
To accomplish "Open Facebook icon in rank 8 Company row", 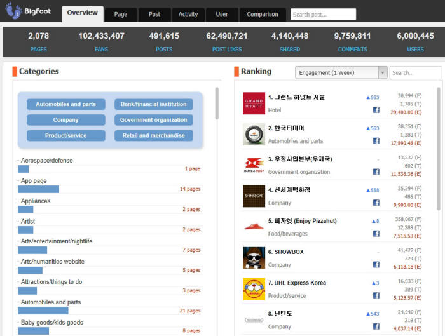I will pyautogui.click(x=376, y=326).
